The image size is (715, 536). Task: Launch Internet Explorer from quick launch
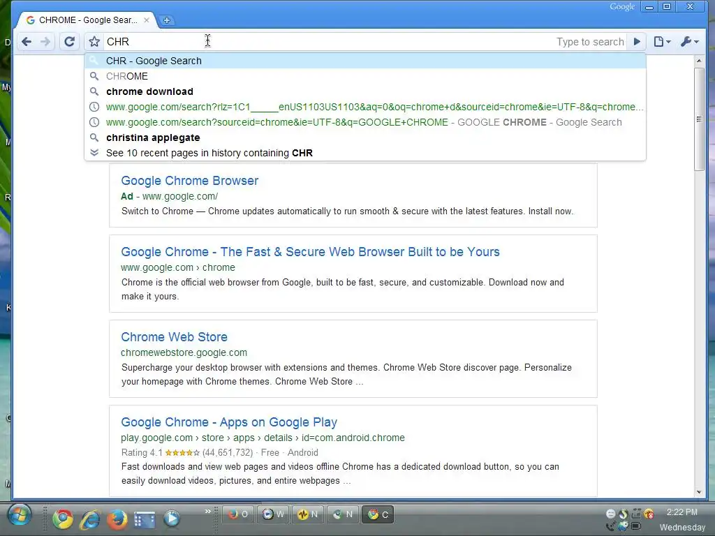[x=90, y=519]
